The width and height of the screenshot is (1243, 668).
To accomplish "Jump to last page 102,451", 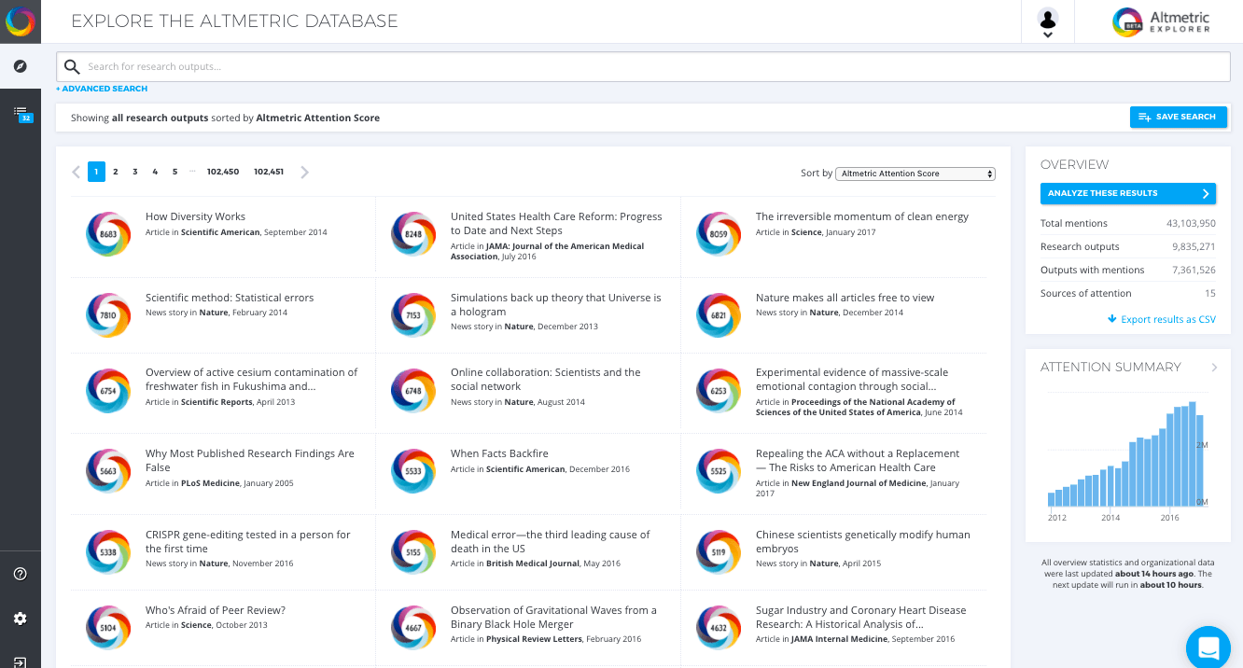I will click(269, 172).
